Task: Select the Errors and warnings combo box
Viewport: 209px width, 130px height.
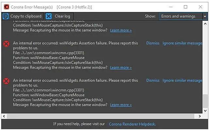Action: [181, 16]
